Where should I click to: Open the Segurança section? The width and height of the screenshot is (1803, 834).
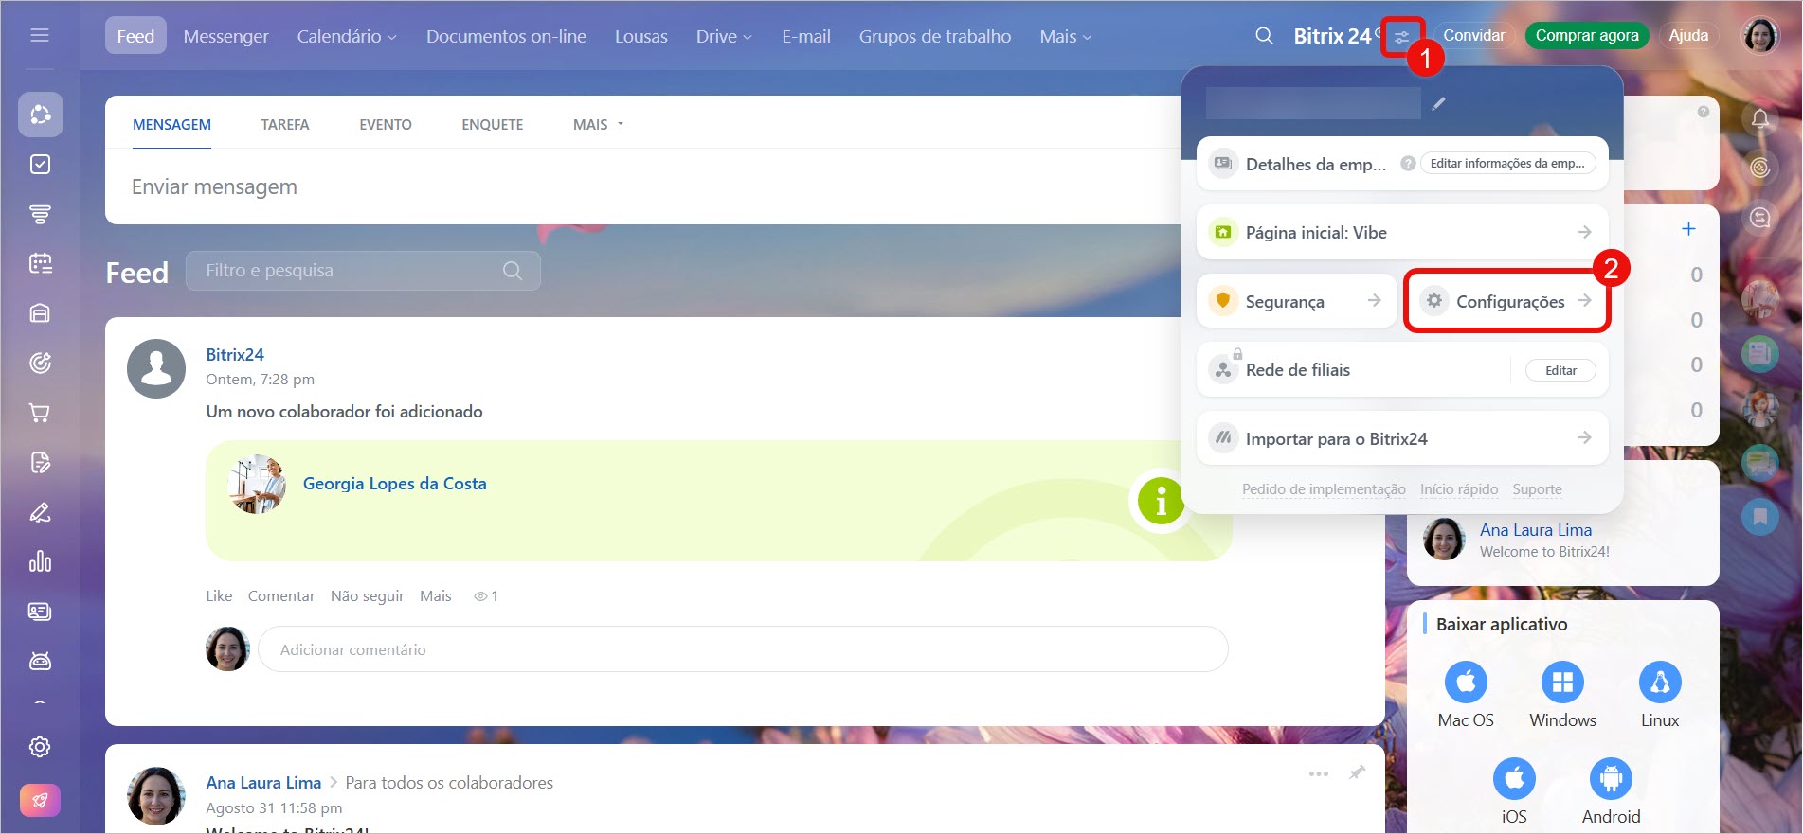click(x=1296, y=301)
